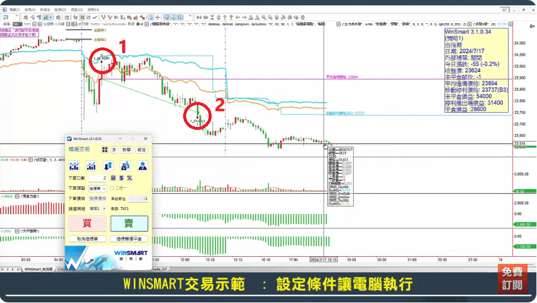Viewport: 537px width, 303px height.
Task: Open the bar growth chart icon in WinSmart
Action: pos(91,166)
